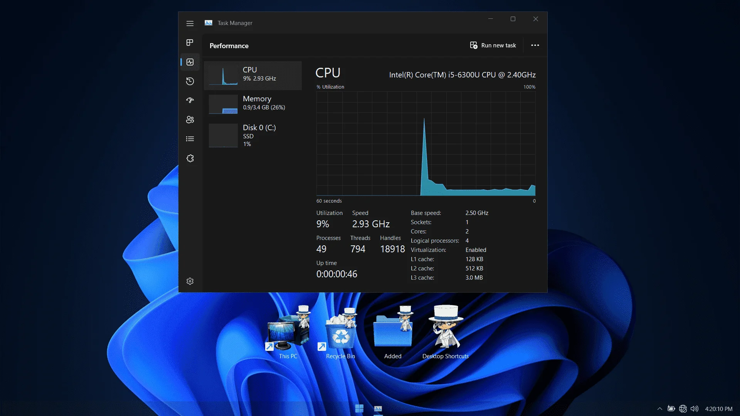
Task: Maximize the Task Manager window
Action: coord(513,19)
